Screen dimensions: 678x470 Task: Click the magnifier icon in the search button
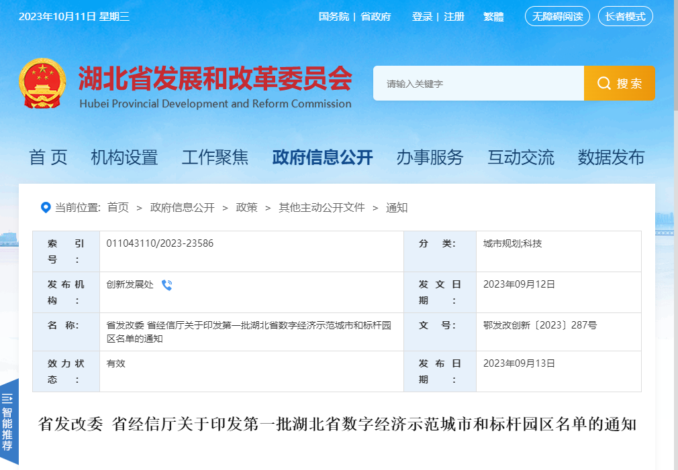pos(603,83)
